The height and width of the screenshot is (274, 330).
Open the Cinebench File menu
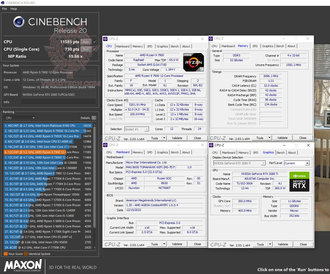coord(4,9)
